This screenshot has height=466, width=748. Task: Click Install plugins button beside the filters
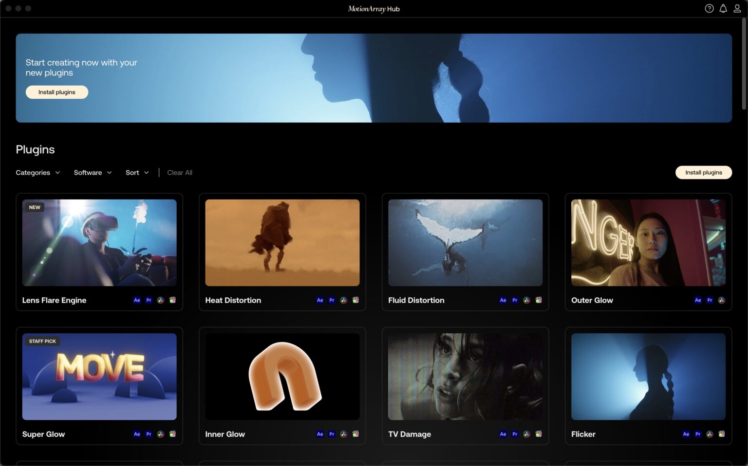(x=703, y=173)
